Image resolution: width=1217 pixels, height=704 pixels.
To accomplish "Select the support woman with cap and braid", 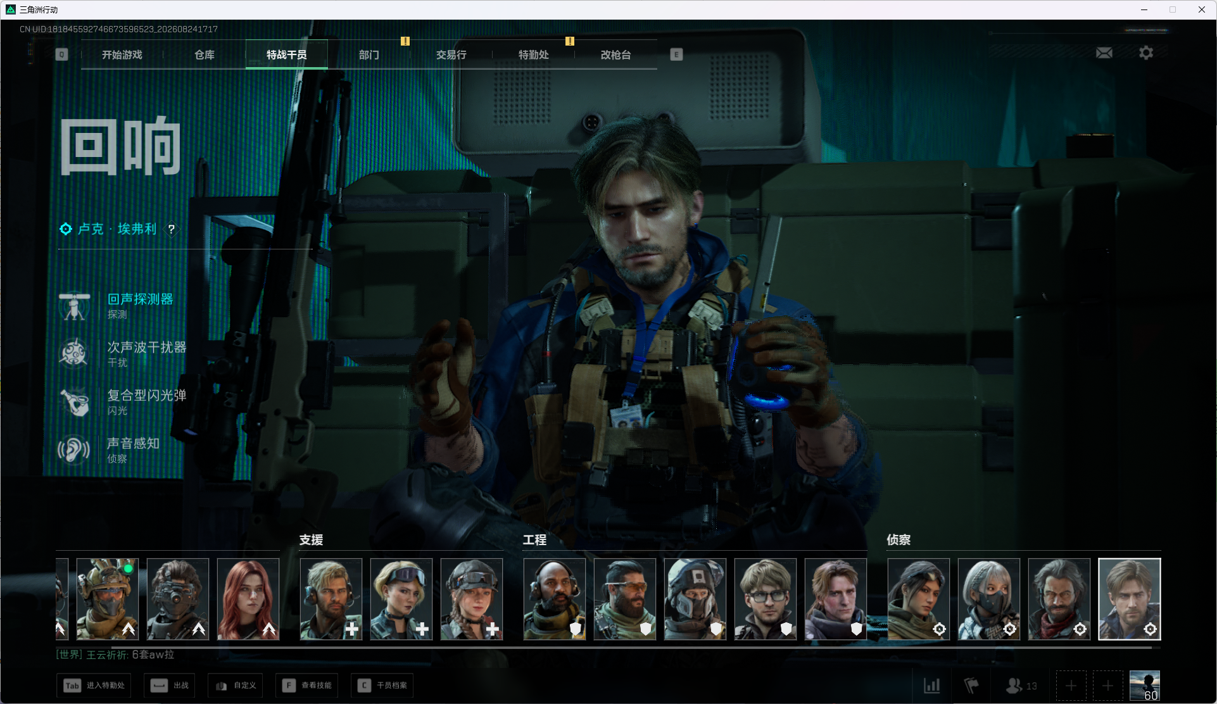I will point(472,599).
